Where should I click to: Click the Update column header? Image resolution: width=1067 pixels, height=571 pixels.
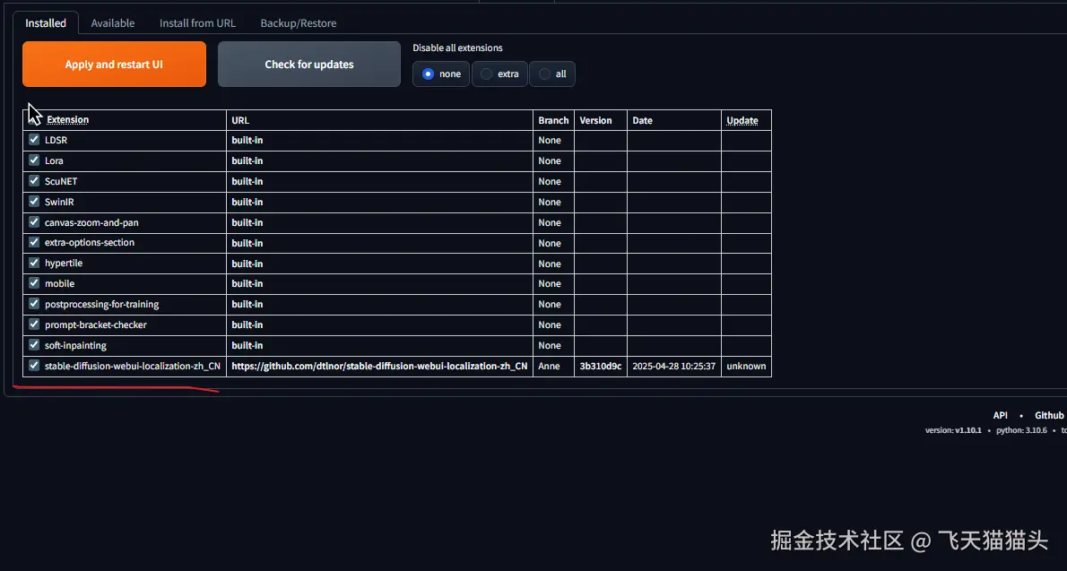pyautogui.click(x=742, y=120)
